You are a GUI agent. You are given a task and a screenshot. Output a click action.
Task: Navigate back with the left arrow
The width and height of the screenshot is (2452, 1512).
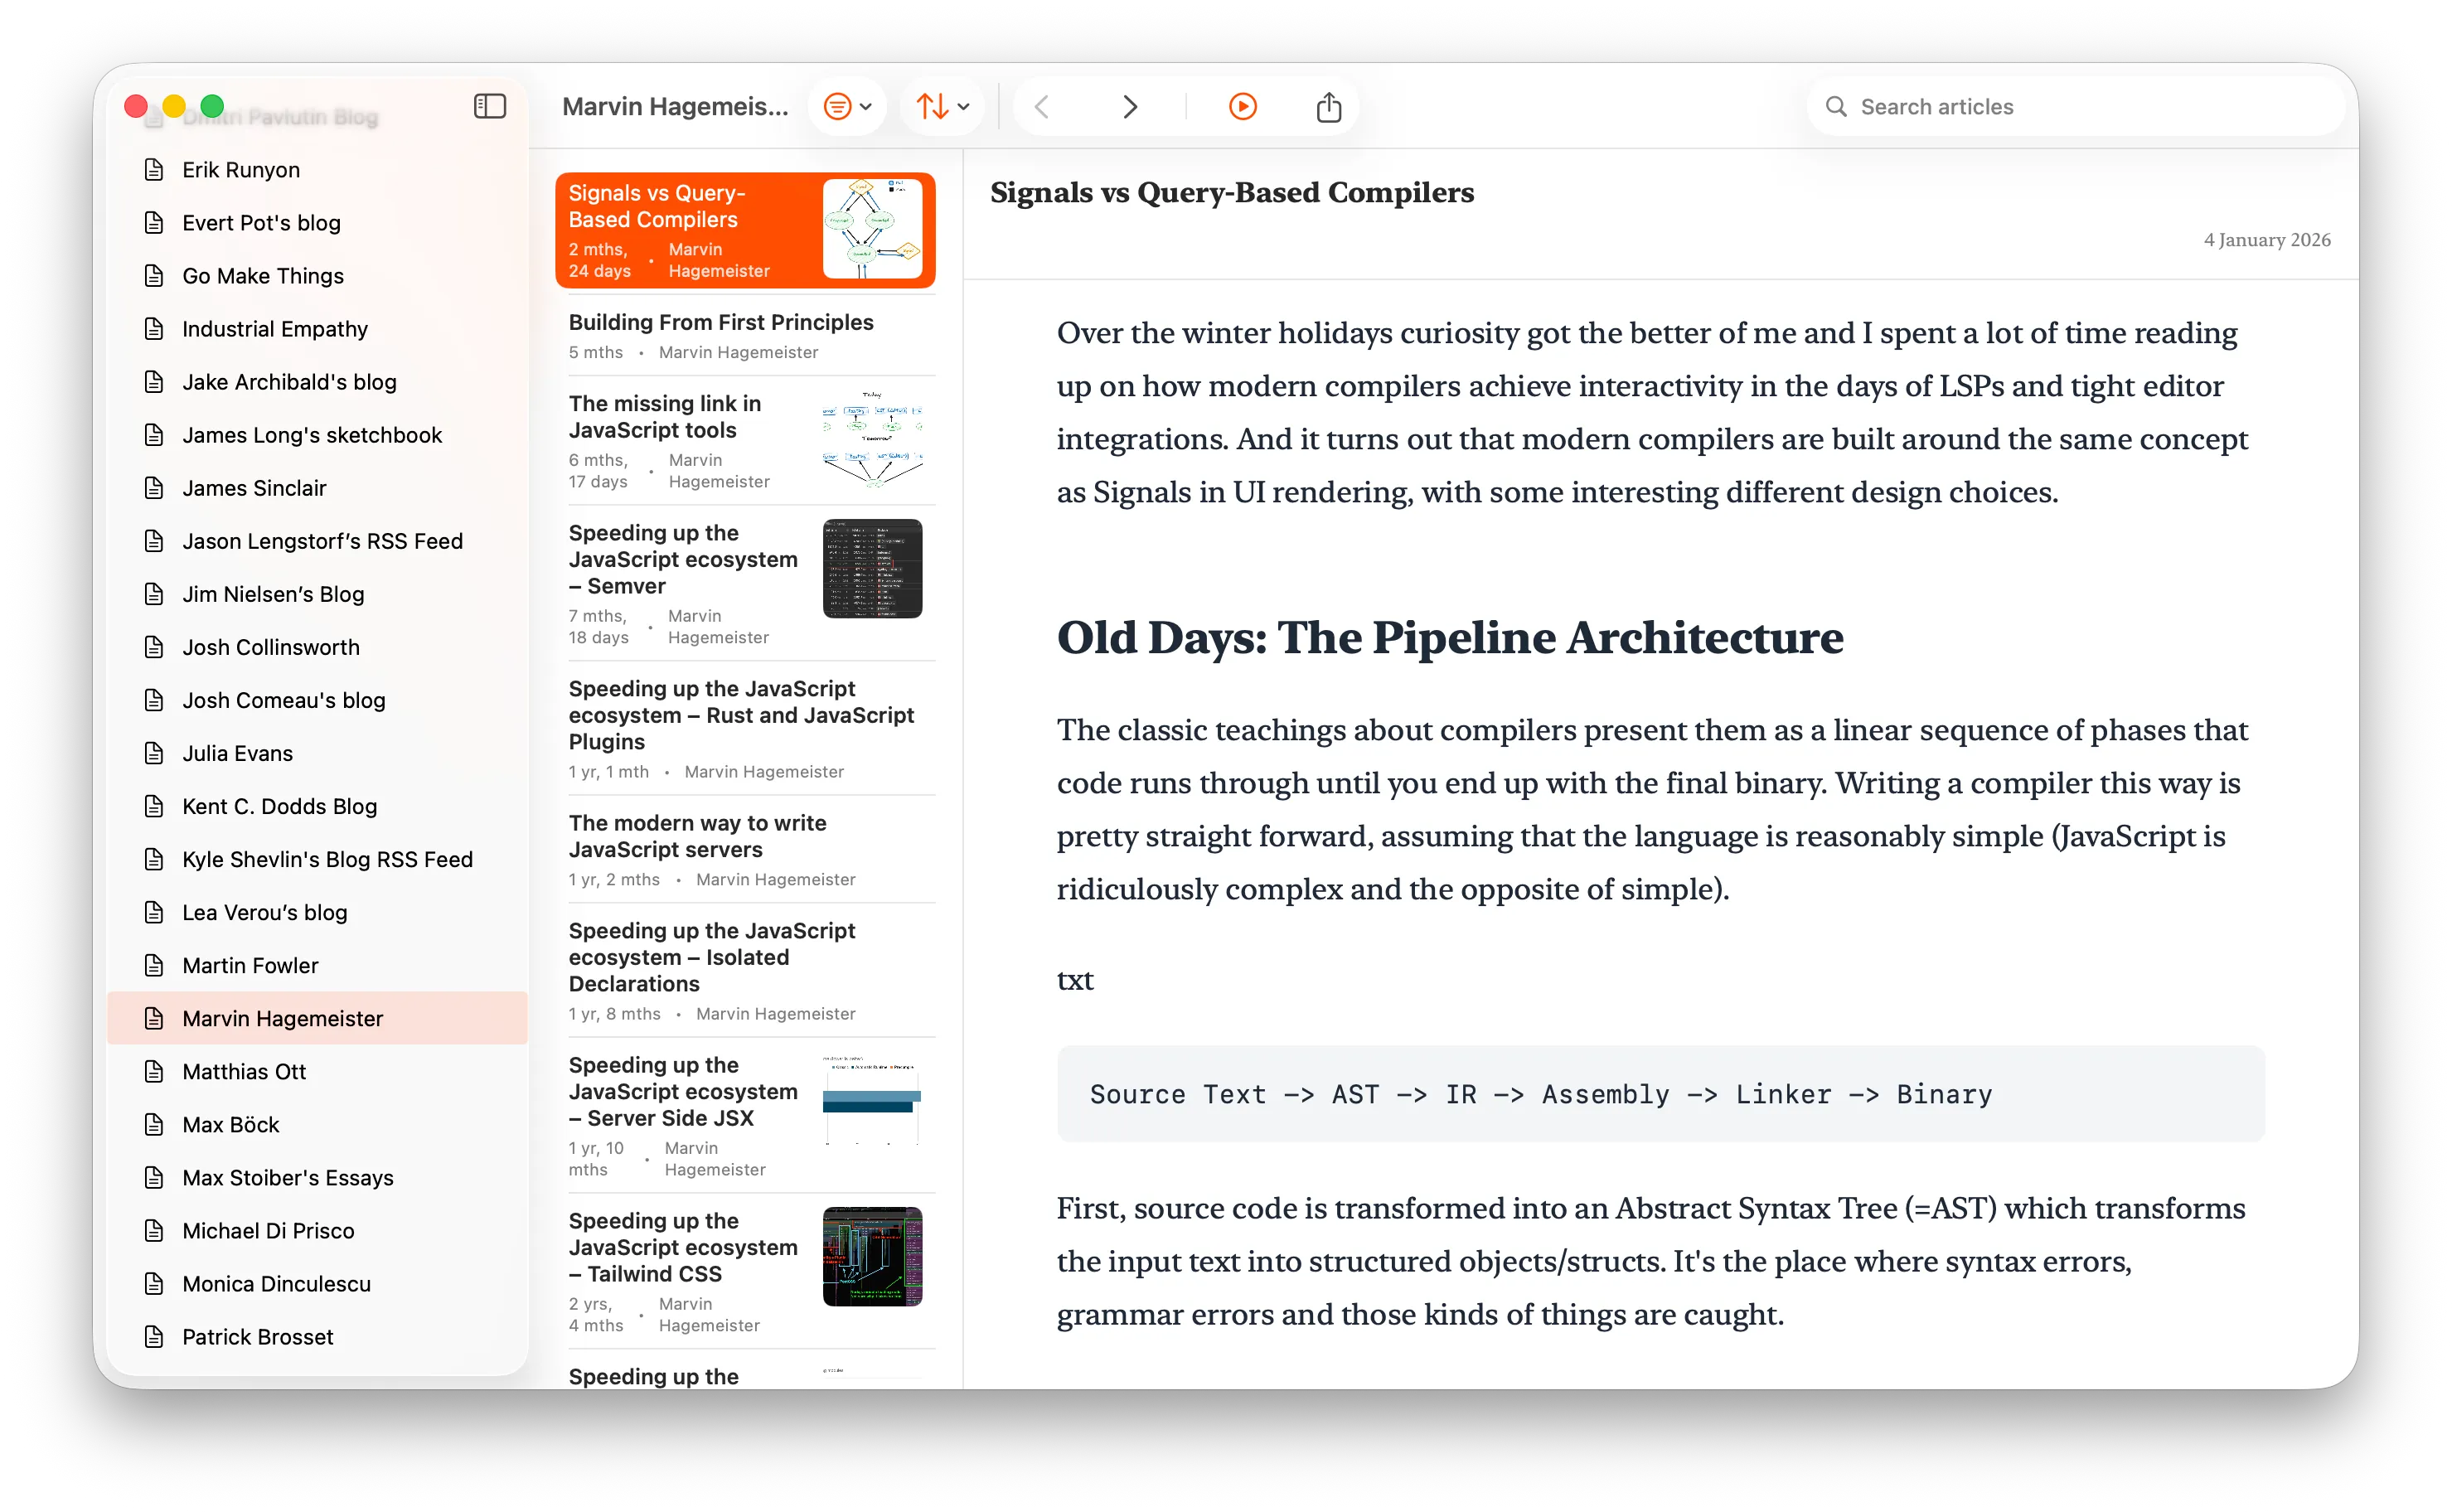[x=1042, y=106]
